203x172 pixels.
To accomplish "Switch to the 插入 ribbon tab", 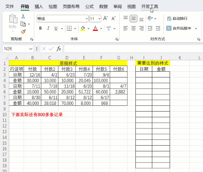I will (x=39, y=6).
